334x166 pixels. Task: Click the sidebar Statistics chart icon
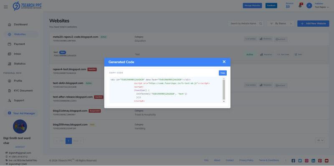9,64
